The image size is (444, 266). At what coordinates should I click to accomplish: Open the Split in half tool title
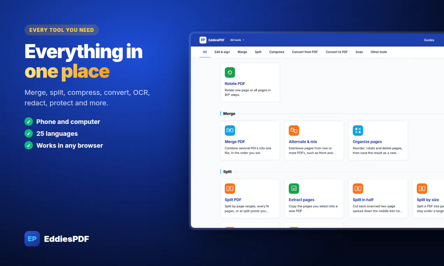(363, 200)
